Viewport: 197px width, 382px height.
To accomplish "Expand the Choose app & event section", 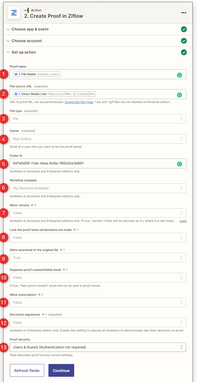I will pyautogui.click(x=30, y=29).
